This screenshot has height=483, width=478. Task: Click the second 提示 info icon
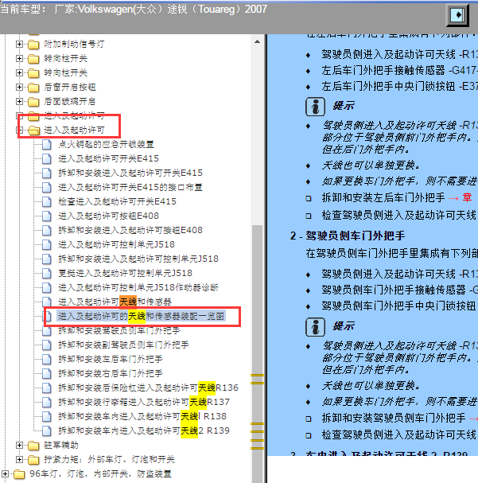pyautogui.click(x=315, y=327)
